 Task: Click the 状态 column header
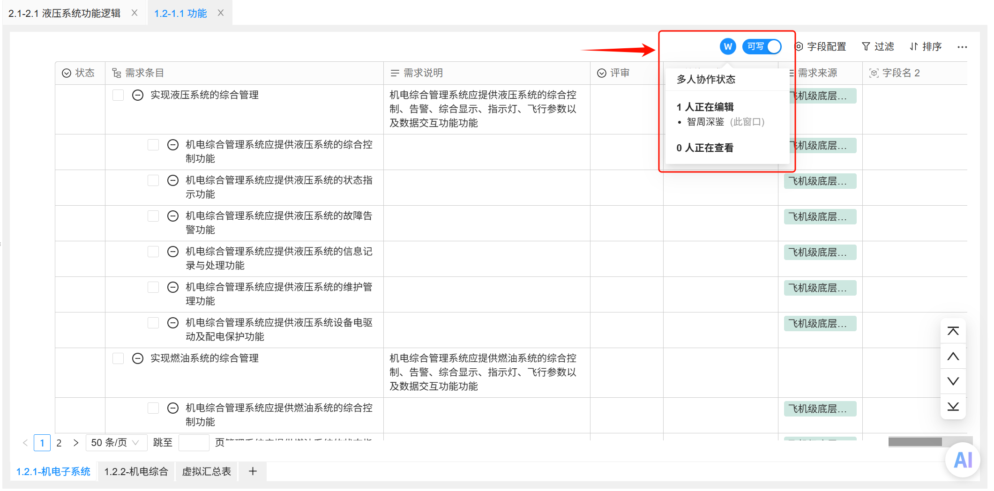[80, 73]
